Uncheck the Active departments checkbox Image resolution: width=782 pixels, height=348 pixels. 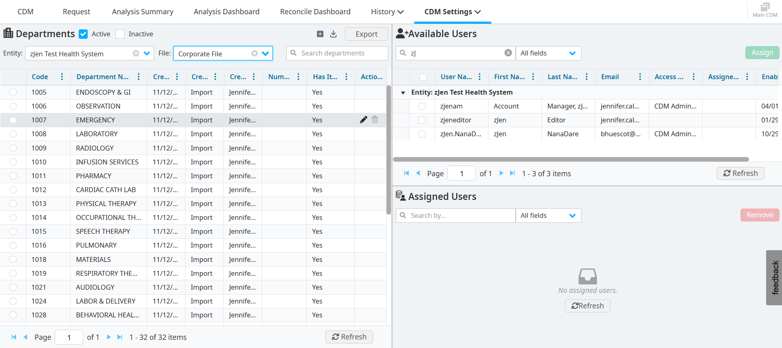tap(83, 34)
